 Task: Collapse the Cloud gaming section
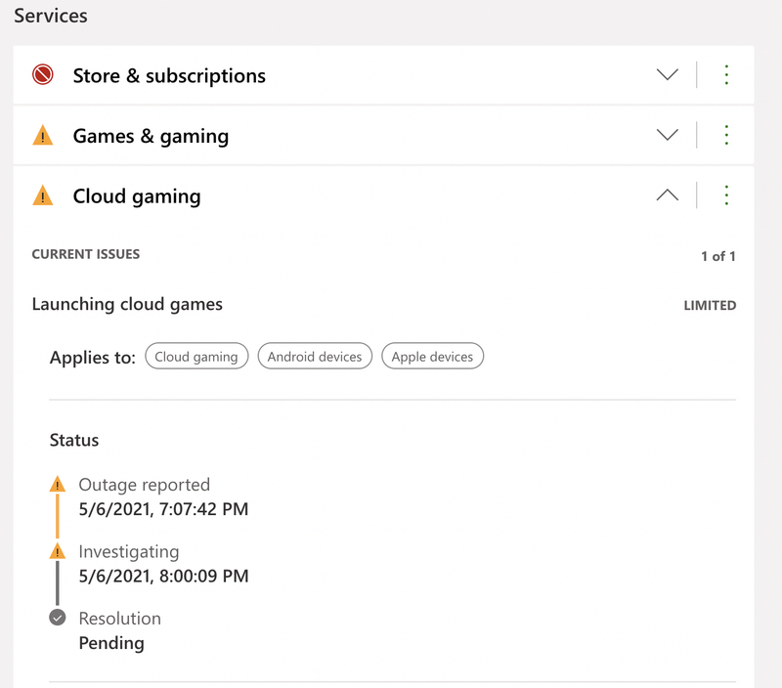tap(667, 195)
